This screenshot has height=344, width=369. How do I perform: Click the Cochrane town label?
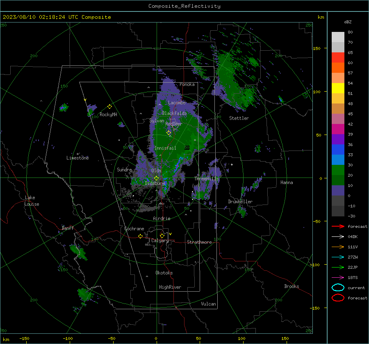[134, 229]
